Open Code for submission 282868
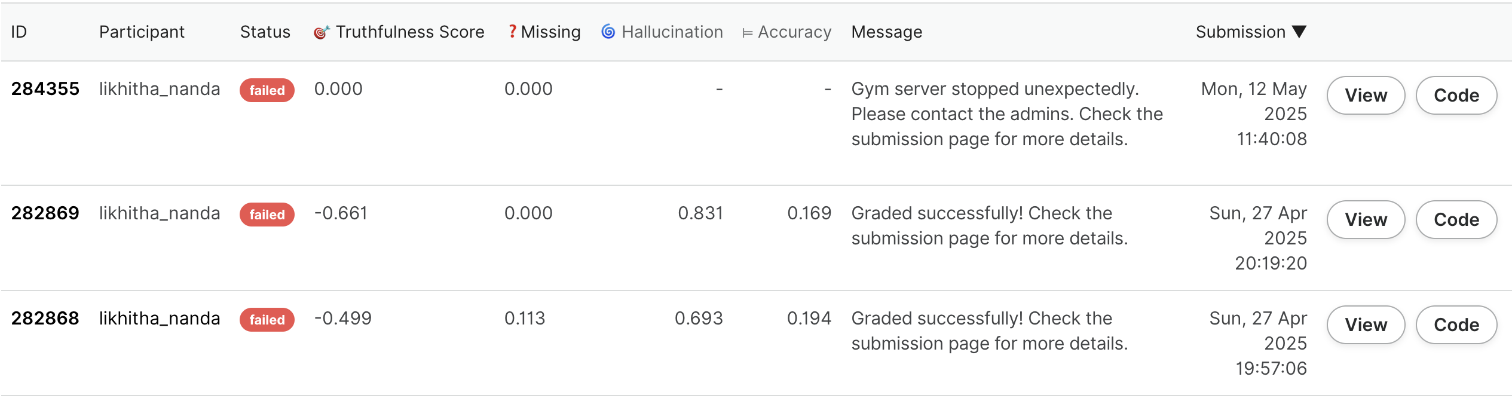This screenshot has height=398, width=1512. click(x=1456, y=324)
